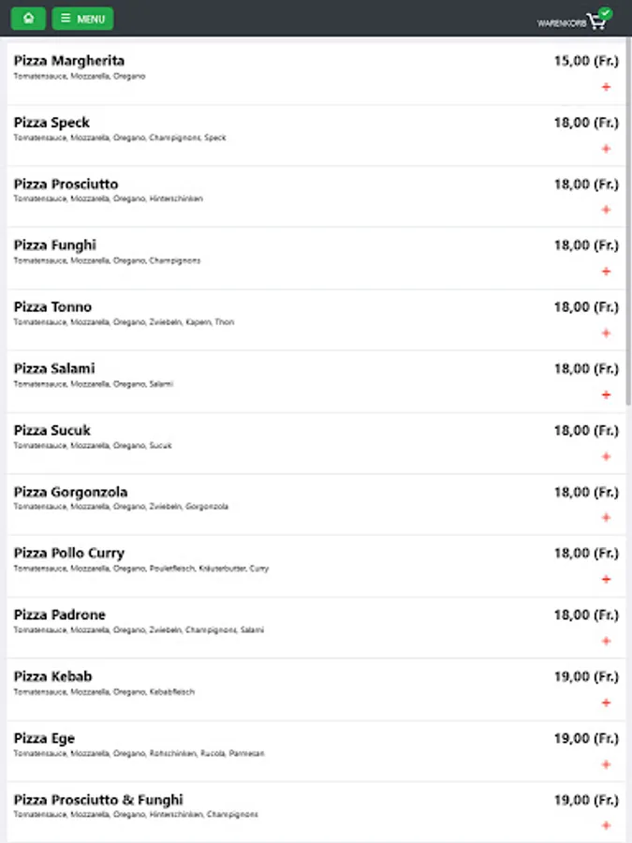632x843 pixels.
Task: Add Pizza Gorgonzola with the plus icon
Action: tap(606, 518)
